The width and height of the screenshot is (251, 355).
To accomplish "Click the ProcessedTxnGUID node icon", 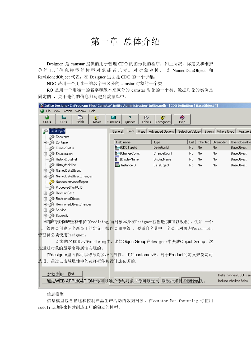I will (x=52, y=187).
